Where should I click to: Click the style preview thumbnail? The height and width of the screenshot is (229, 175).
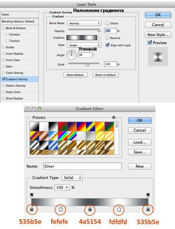(x=158, y=57)
